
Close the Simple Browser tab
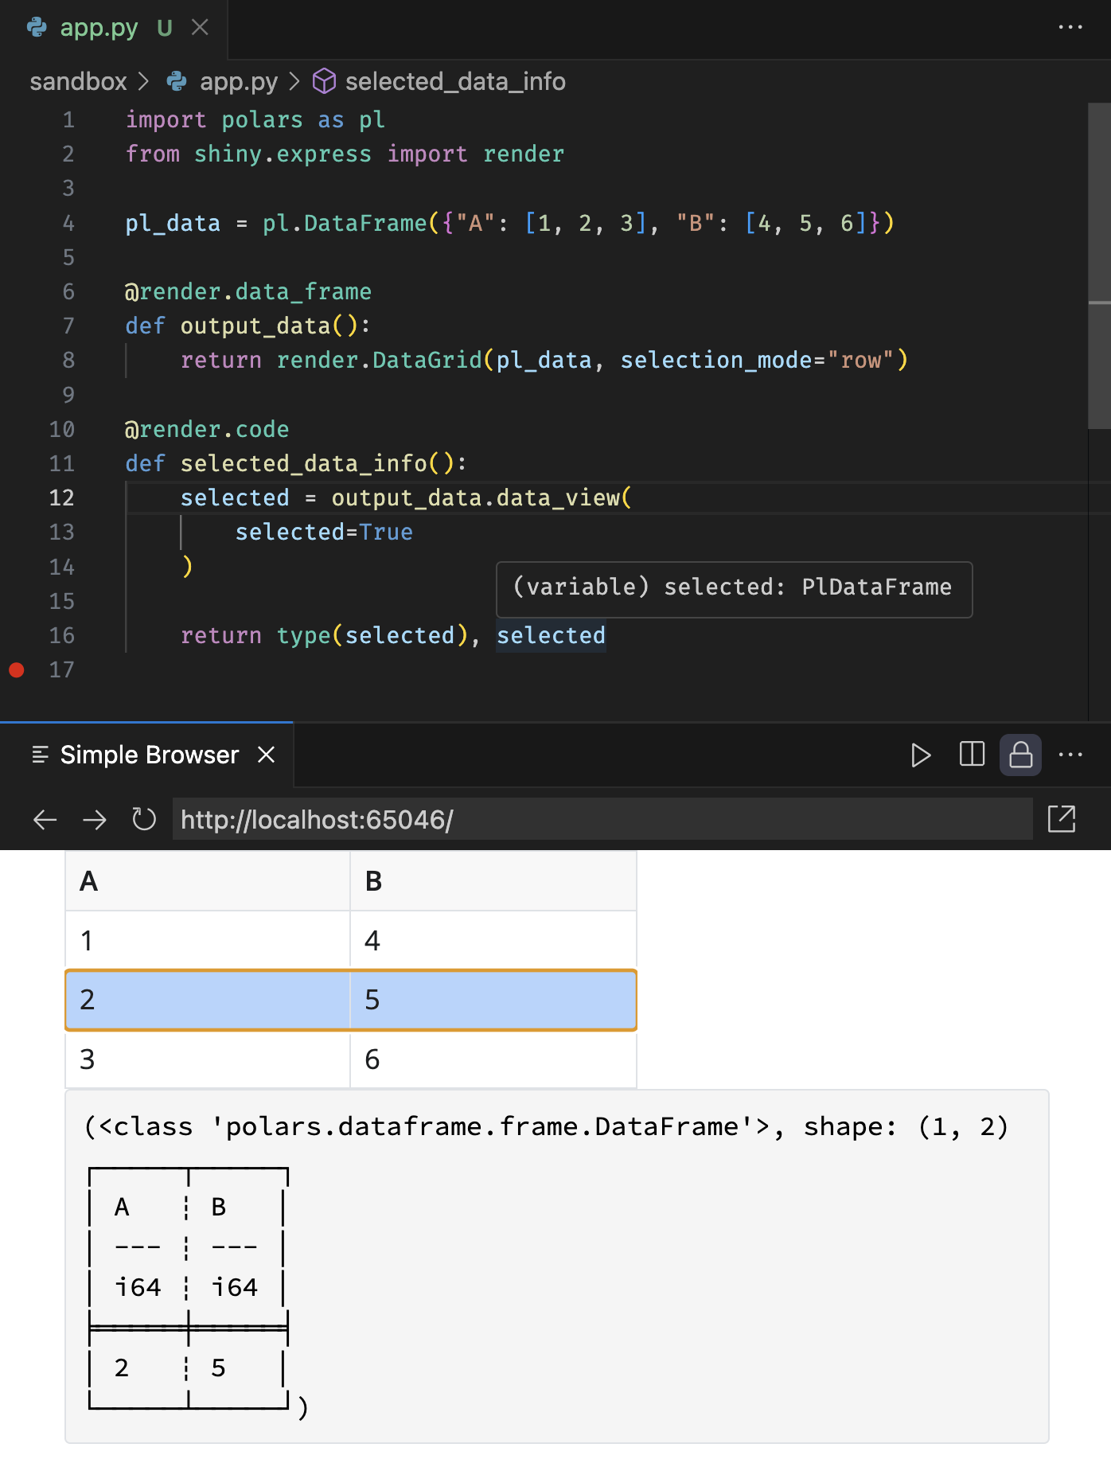point(267,755)
